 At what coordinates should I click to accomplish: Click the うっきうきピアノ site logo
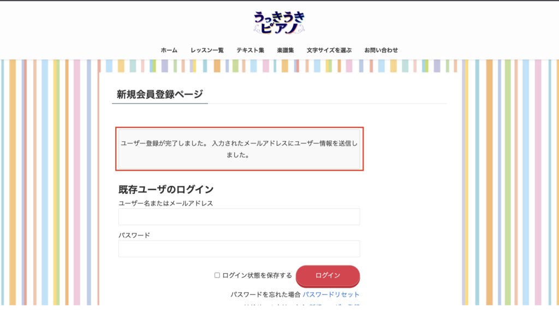coord(279,22)
